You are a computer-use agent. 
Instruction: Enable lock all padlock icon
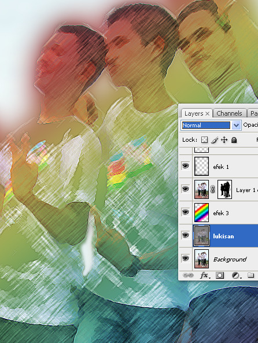pyautogui.click(x=234, y=140)
